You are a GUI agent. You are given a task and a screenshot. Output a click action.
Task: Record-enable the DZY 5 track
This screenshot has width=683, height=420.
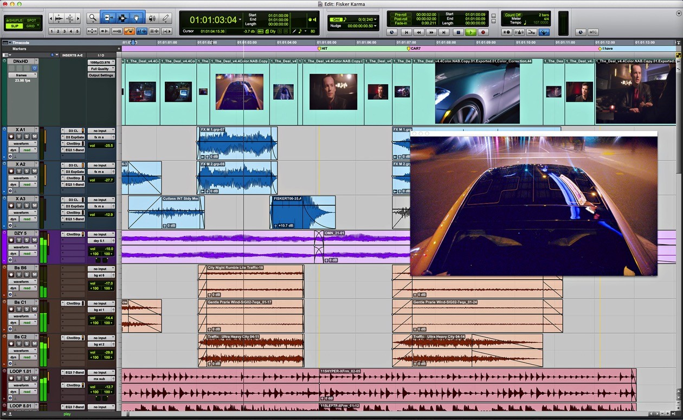click(11, 240)
